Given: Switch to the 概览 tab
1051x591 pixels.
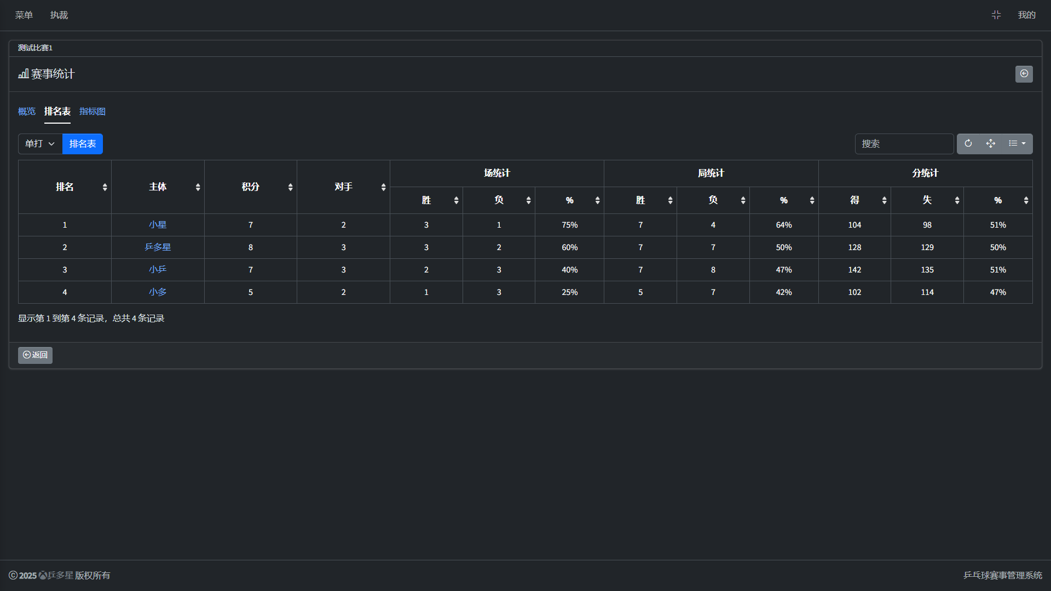Looking at the screenshot, I should click(27, 112).
